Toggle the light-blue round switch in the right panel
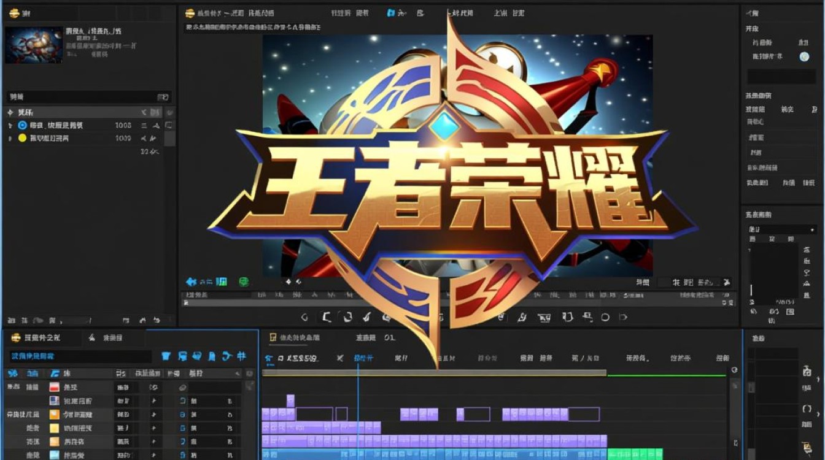 804,56
